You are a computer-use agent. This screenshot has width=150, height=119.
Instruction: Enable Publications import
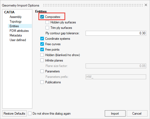click(42, 82)
